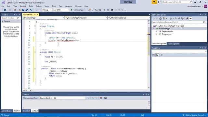Toggle auto-hide pin on Toolbox panel
This screenshot has height=117, width=208.
click(17, 15)
